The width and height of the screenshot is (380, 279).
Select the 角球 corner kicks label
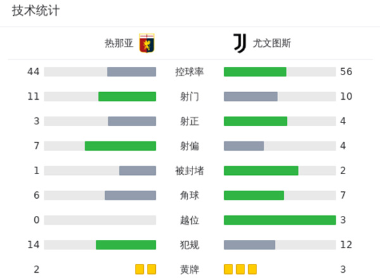[x=190, y=196]
